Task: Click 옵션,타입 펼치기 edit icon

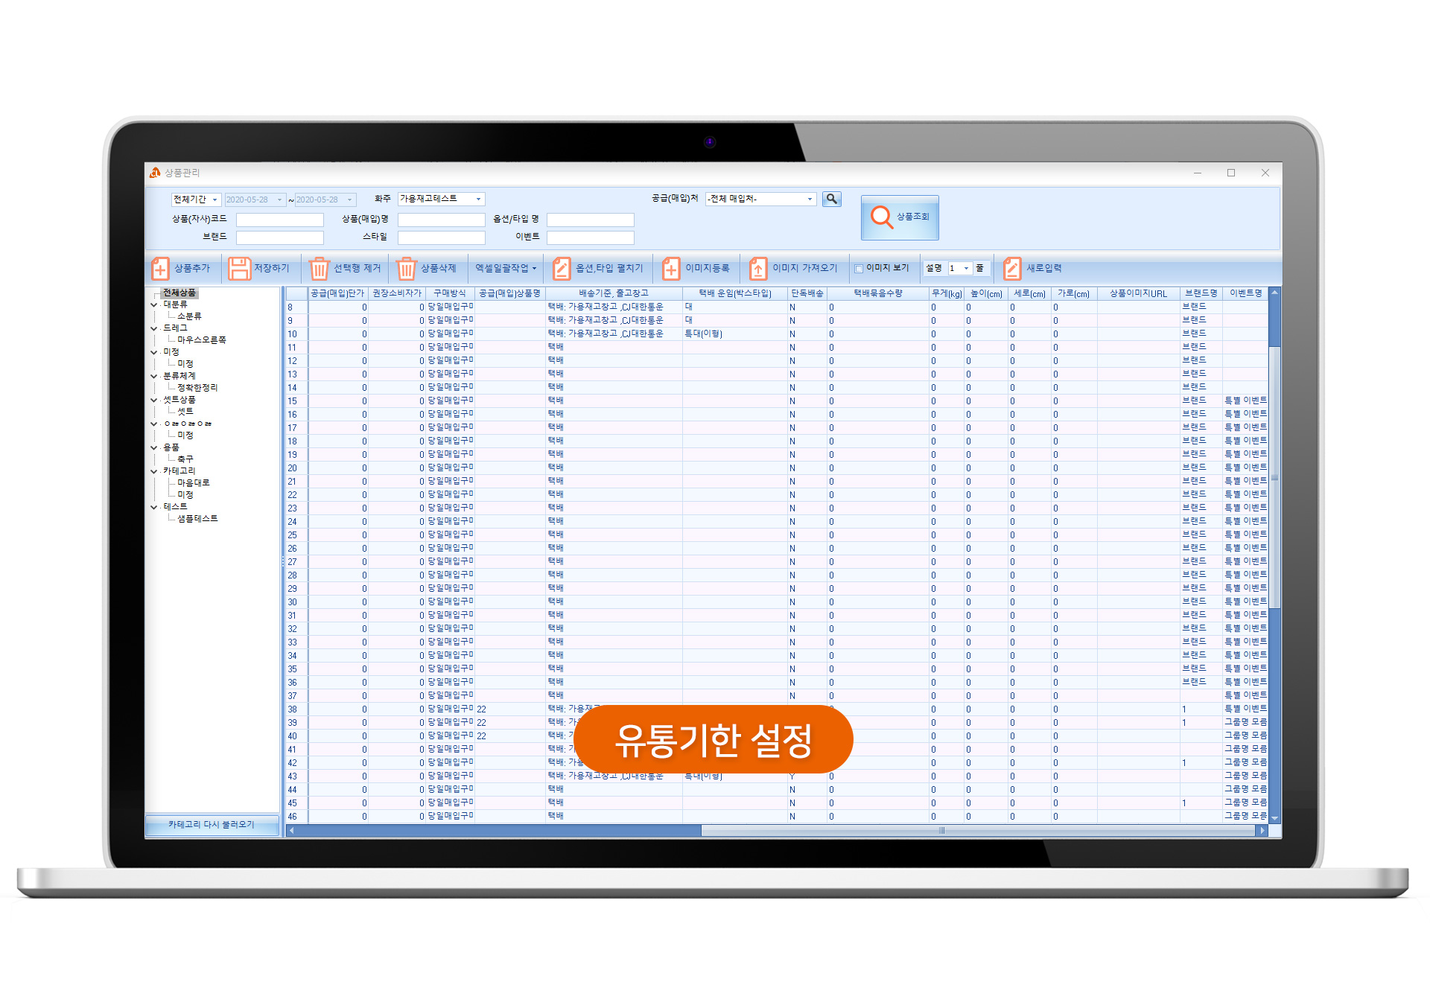Action: point(561,269)
